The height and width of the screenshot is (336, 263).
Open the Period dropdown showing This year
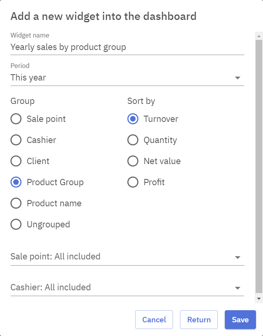tap(127, 78)
